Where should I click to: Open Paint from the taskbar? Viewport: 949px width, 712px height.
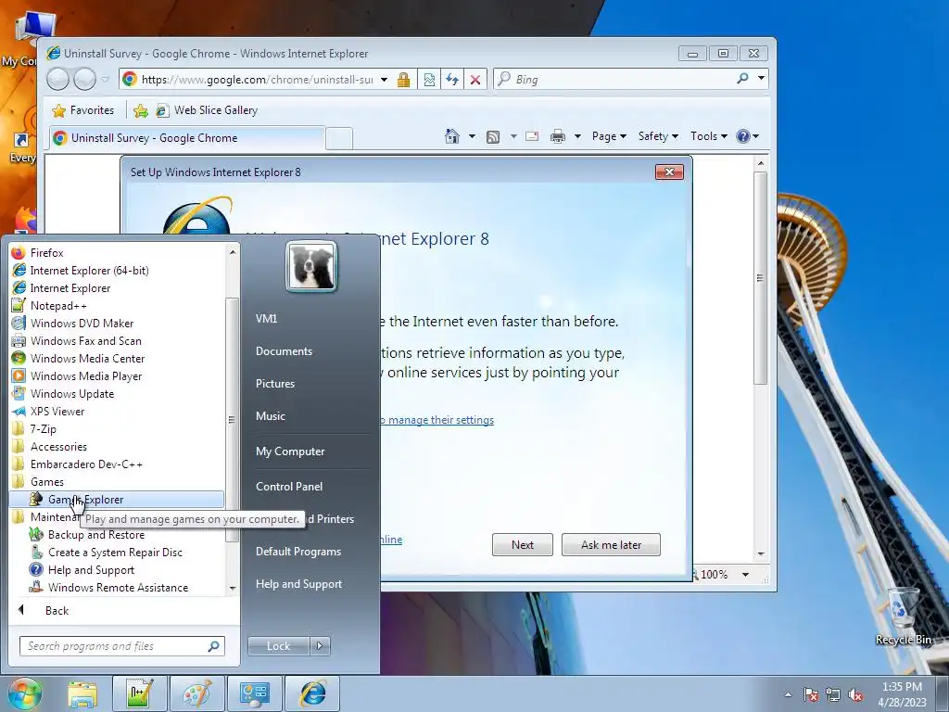197,693
